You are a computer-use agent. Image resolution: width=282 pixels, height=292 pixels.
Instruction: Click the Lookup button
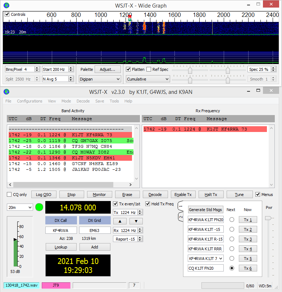[x=61, y=247]
